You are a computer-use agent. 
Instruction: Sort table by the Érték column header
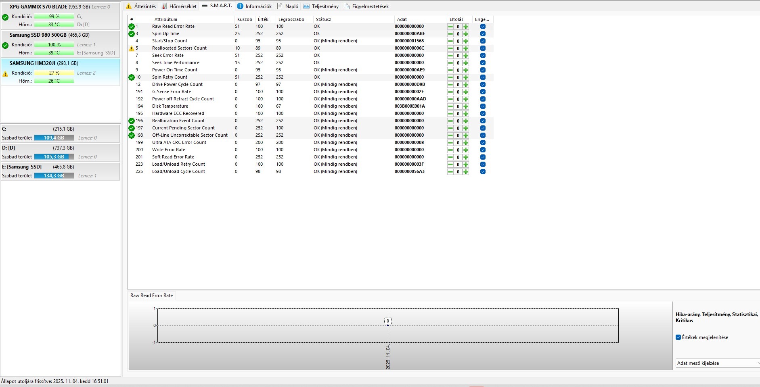[x=266, y=19]
